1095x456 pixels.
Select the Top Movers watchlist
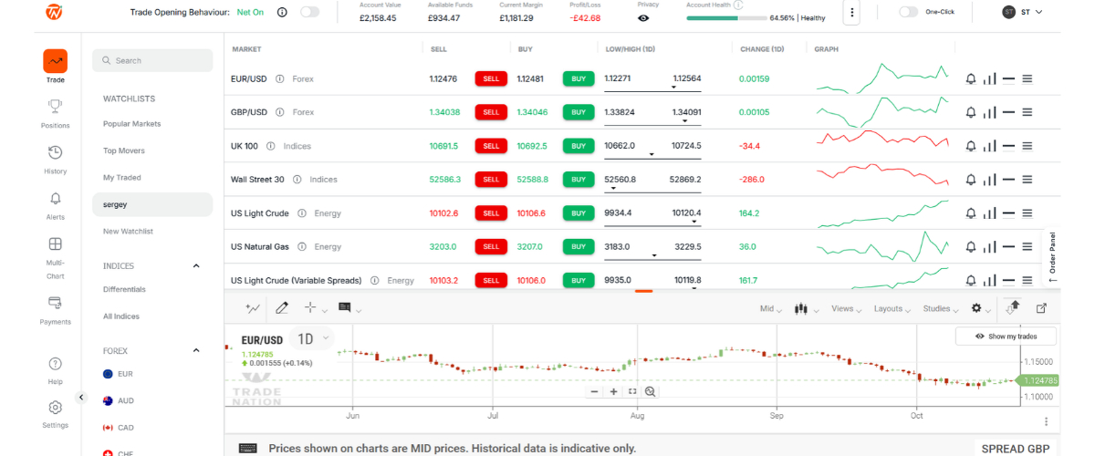coord(124,150)
